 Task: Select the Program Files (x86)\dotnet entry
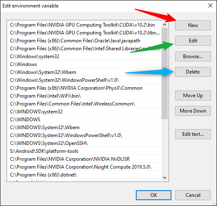coord(84,175)
